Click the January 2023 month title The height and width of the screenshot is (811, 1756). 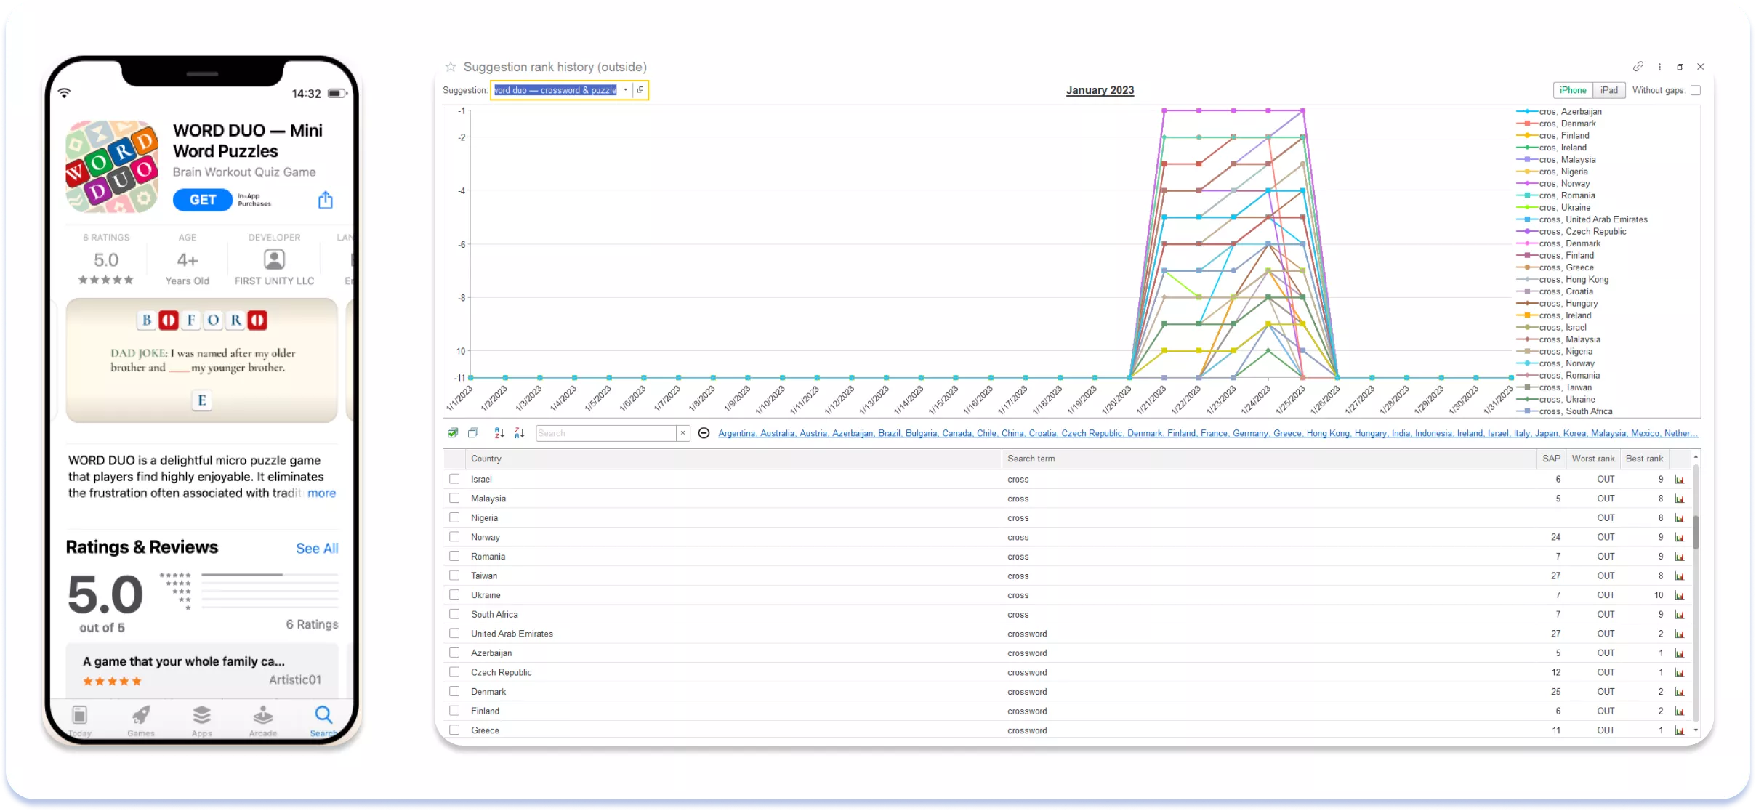click(1100, 90)
